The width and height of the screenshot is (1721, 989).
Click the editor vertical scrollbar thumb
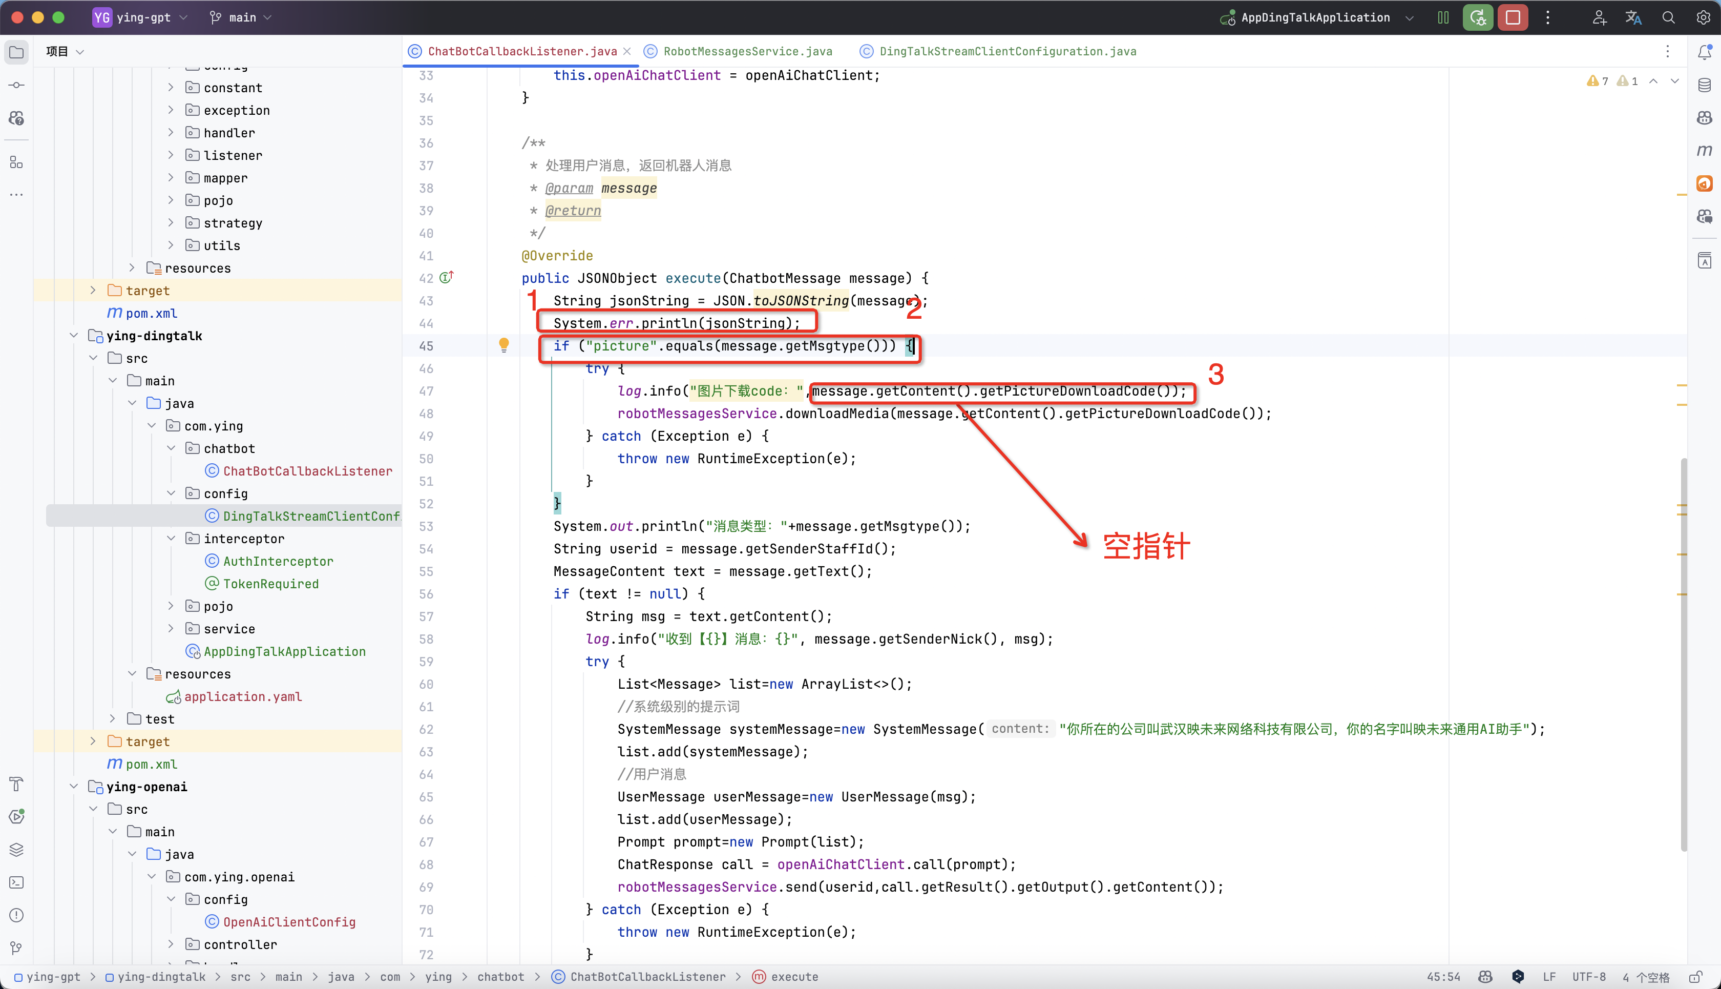(x=1684, y=654)
